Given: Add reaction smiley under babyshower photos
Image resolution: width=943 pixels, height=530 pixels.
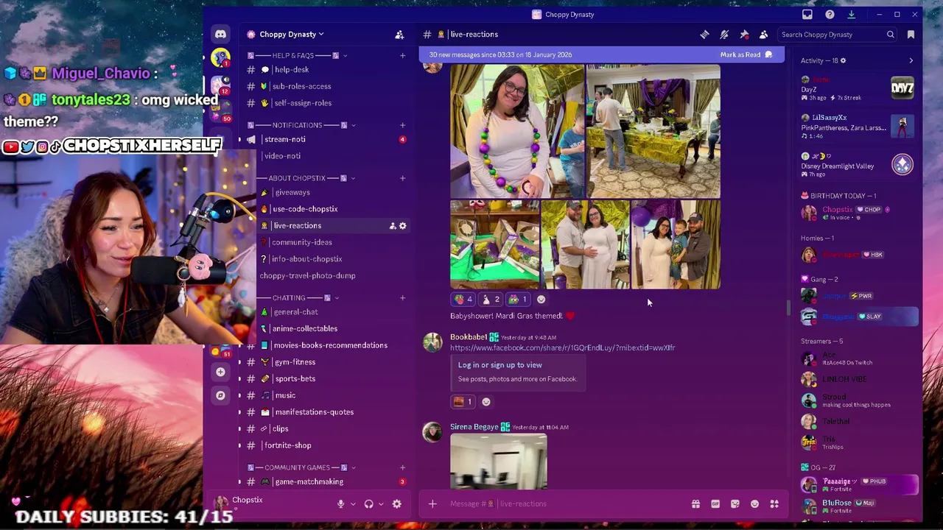Looking at the screenshot, I should (541, 300).
